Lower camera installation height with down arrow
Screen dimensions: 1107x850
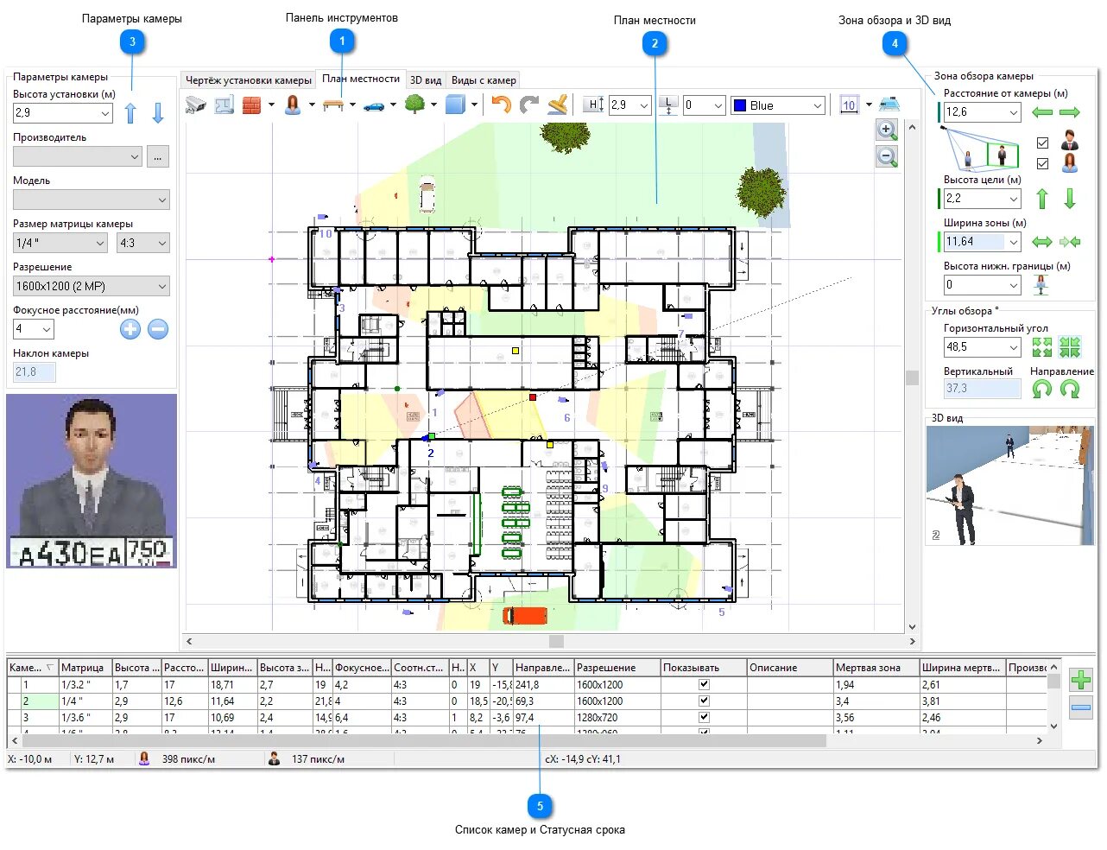158,113
